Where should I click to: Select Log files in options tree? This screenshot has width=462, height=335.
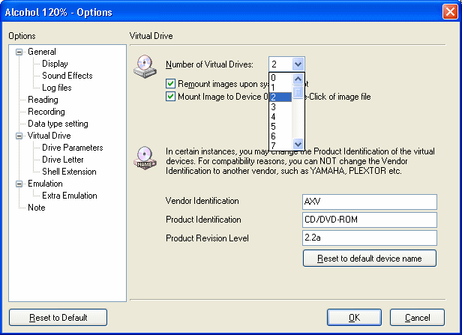tap(57, 88)
